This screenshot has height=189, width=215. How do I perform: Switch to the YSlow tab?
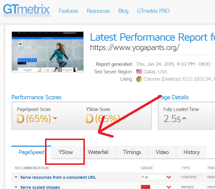[x=66, y=152]
